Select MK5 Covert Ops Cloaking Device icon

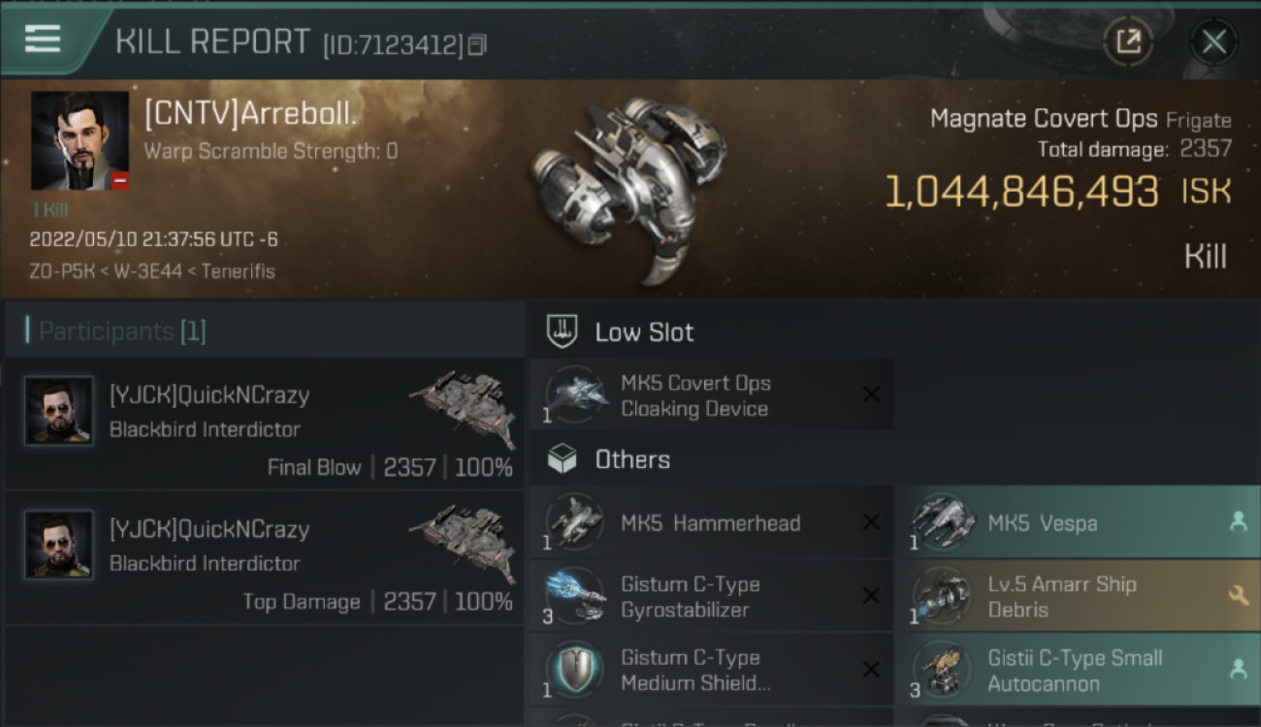point(574,395)
